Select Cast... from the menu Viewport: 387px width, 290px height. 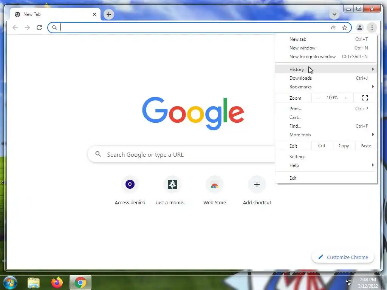click(x=326, y=117)
